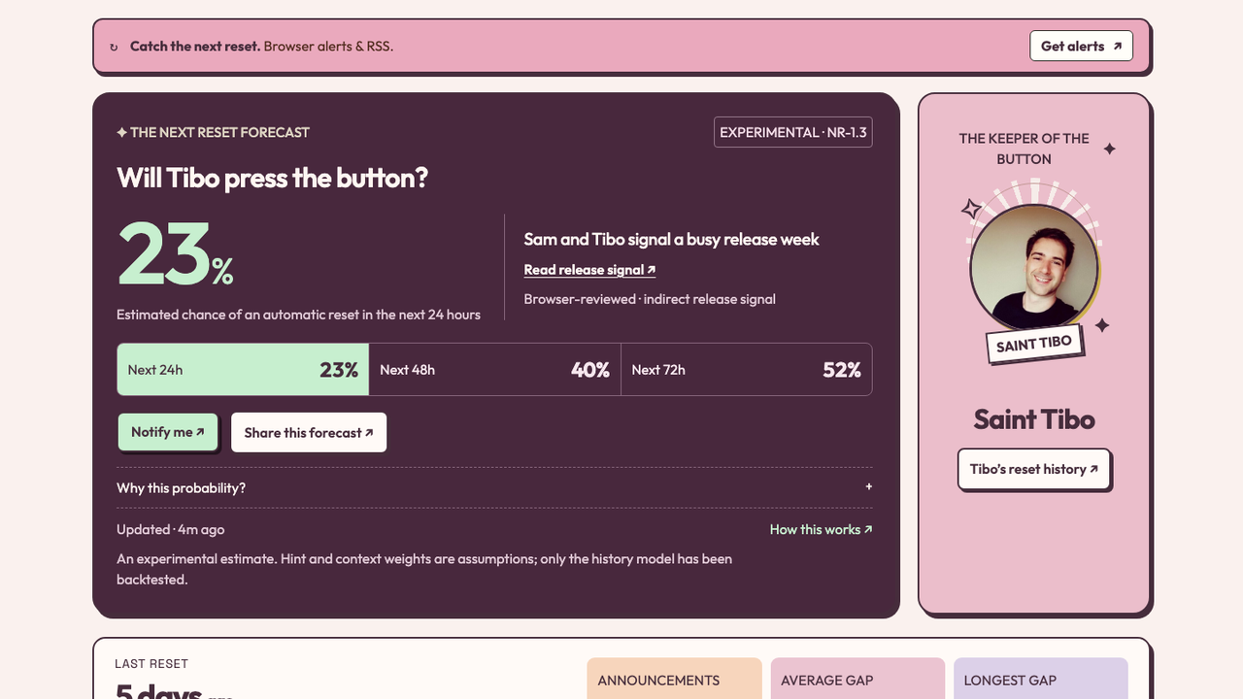The width and height of the screenshot is (1243, 699).
Task: Click THE NEXT RESET FORECAST label
Action: (213, 132)
